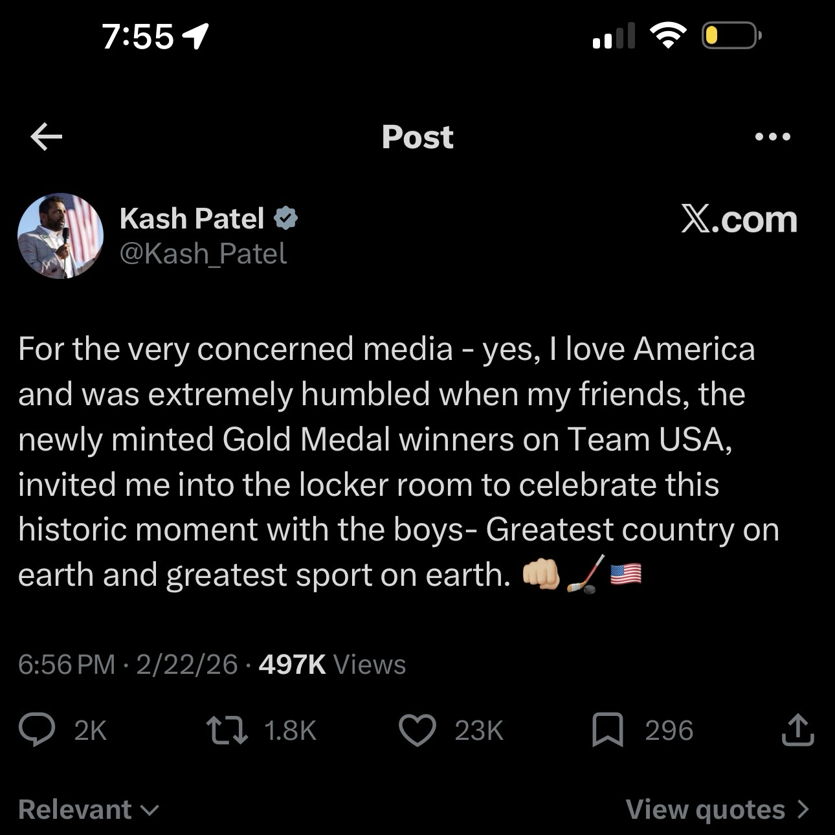Tap the share upload icon
The image size is (835, 835).
click(797, 730)
